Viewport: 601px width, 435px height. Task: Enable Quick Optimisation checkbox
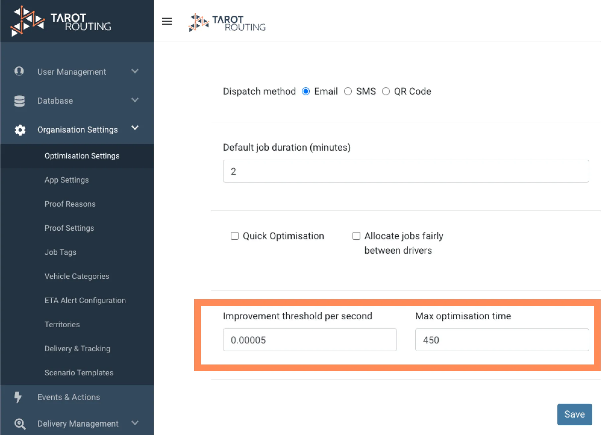click(x=235, y=236)
